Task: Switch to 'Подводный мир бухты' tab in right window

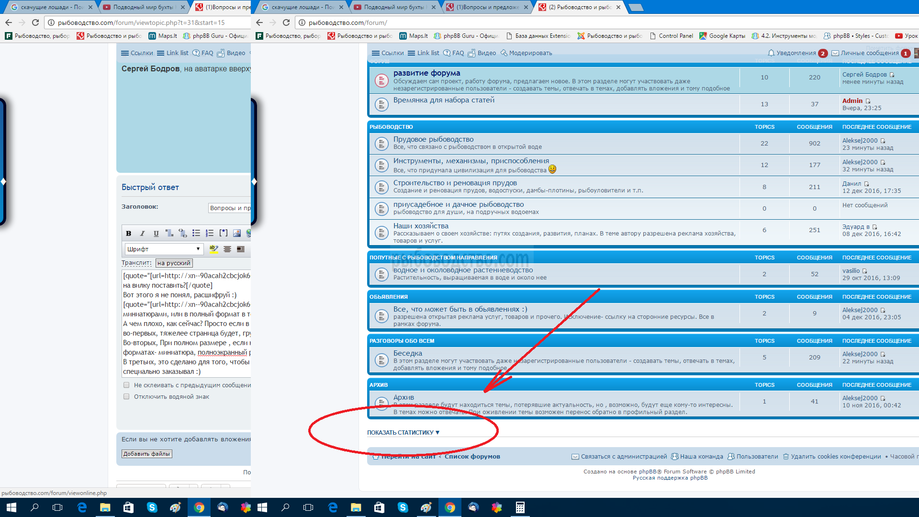Action: (x=393, y=7)
